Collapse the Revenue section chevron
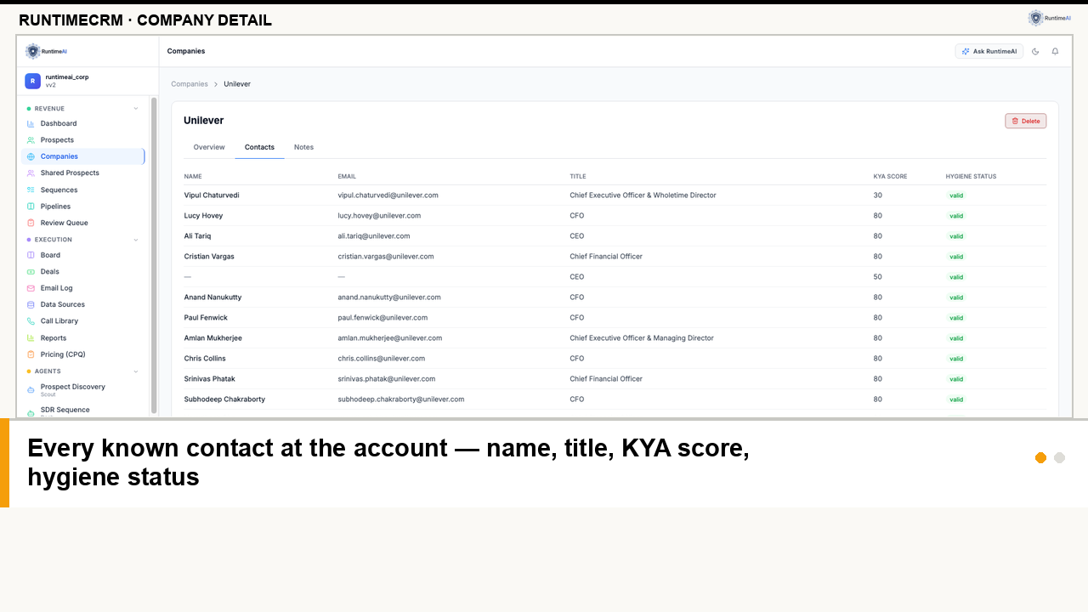1088x612 pixels. tap(136, 109)
